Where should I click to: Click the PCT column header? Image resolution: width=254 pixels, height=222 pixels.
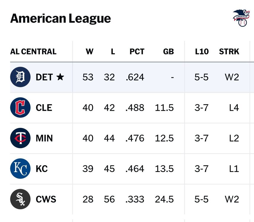click(x=137, y=52)
